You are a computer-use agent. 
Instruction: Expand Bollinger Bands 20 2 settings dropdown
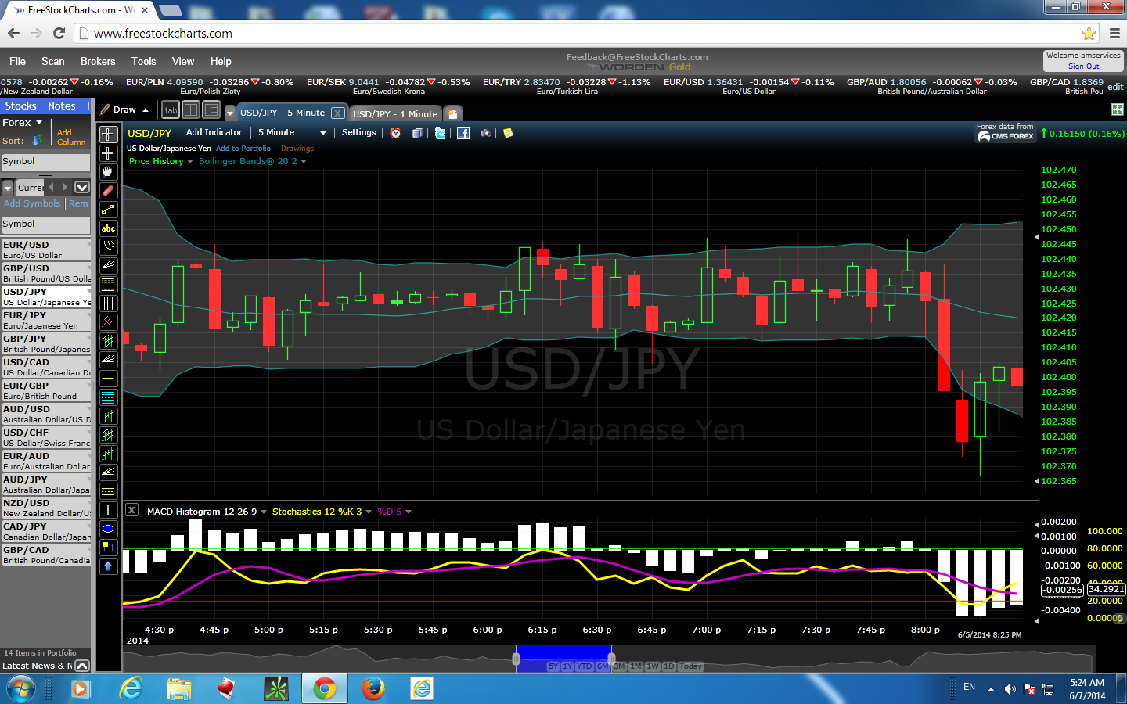(304, 161)
